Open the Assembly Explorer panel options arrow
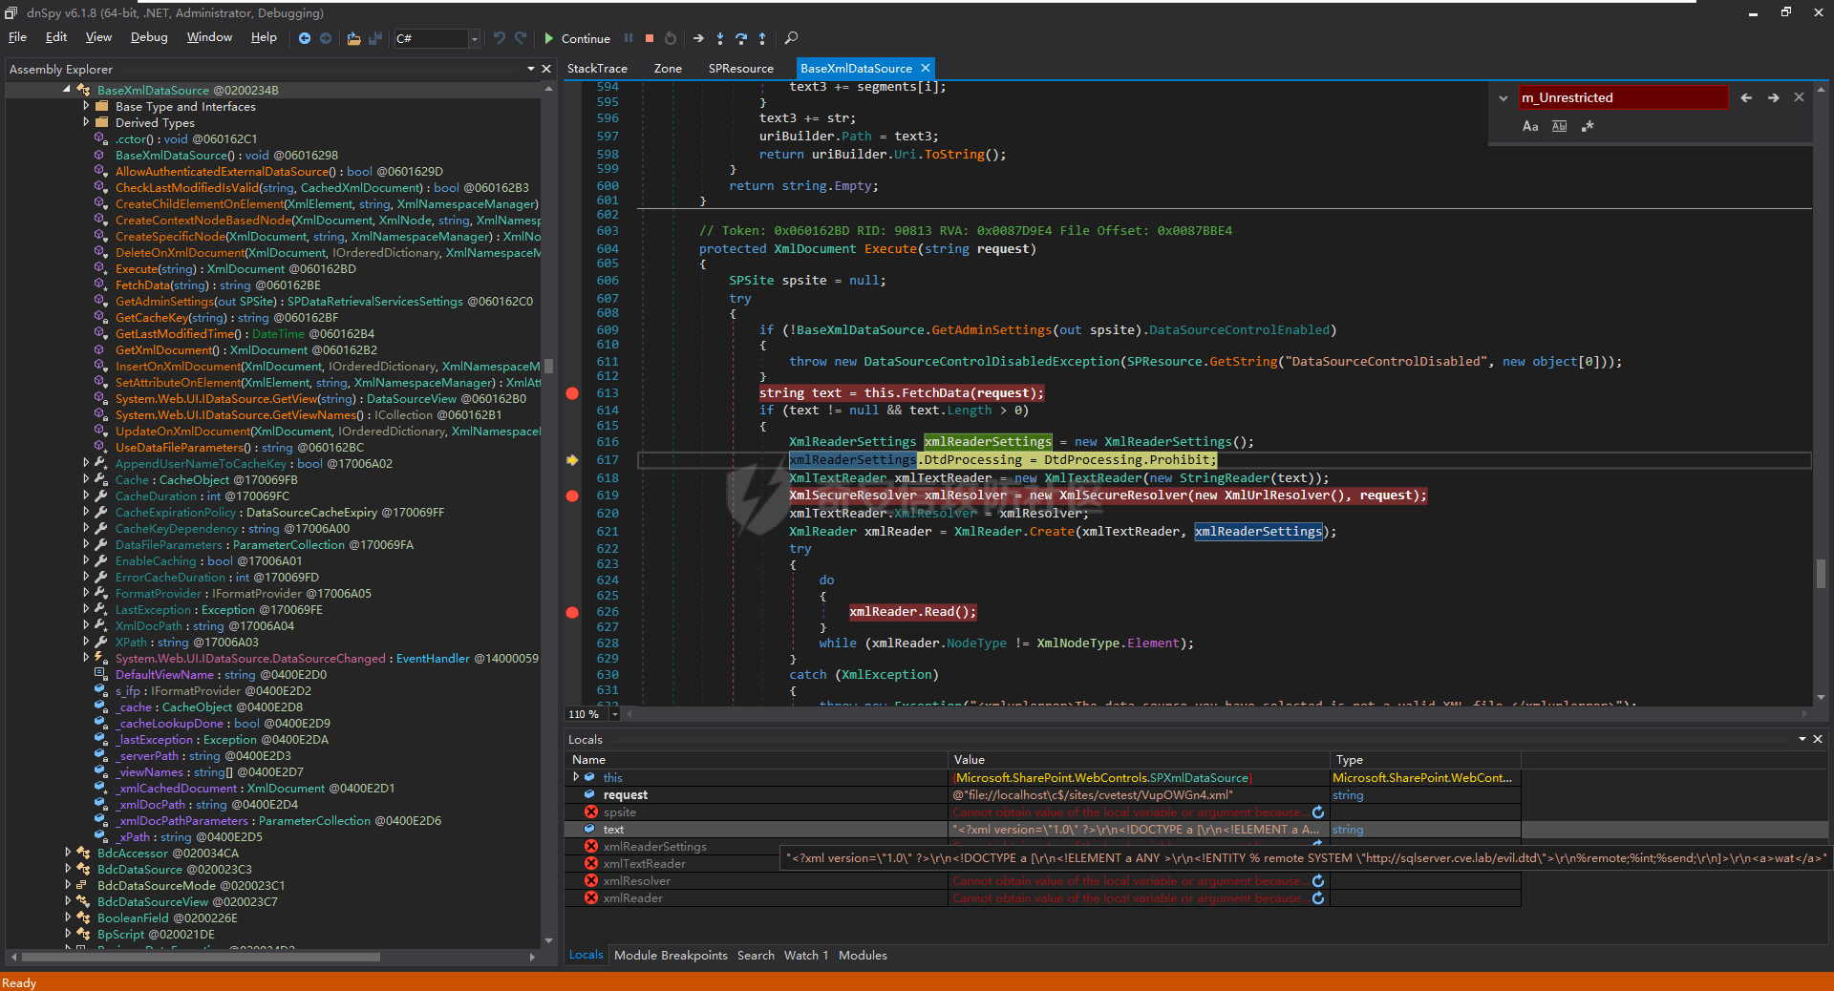This screenshot has width=1834, height=991. coord(531,69)
